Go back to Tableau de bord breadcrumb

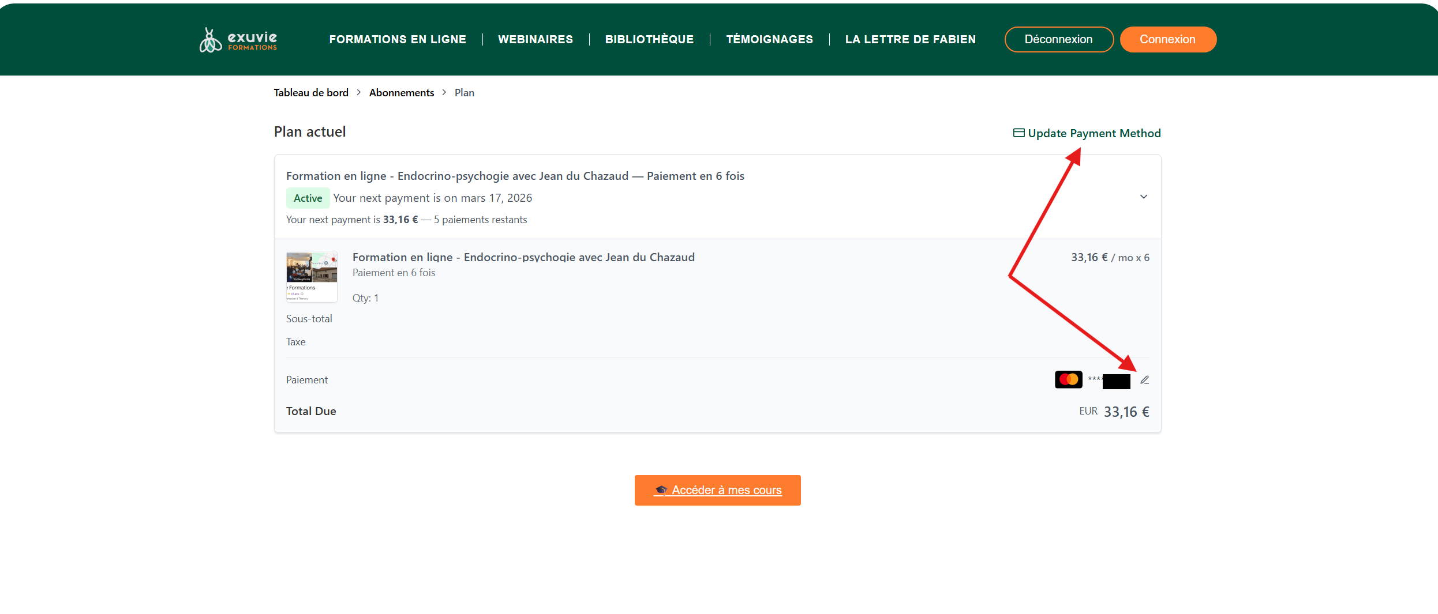coord(311,93)
